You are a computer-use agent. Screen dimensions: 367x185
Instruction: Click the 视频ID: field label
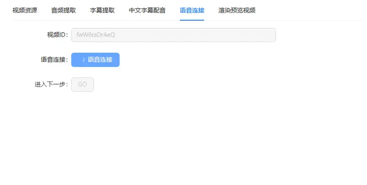[x=57, y=35]
